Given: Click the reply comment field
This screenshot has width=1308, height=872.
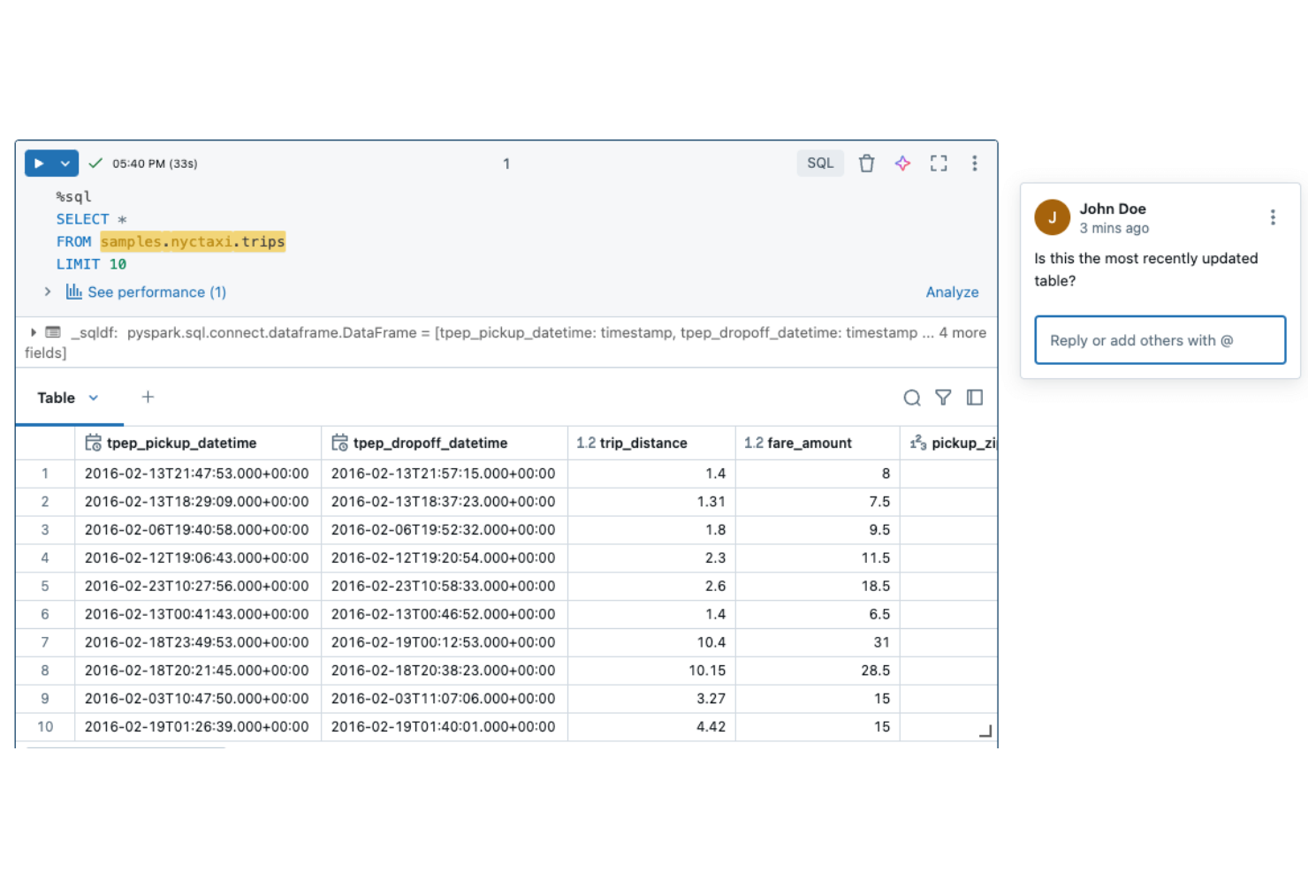Looking at the screenshot, I should point(1159,340).
